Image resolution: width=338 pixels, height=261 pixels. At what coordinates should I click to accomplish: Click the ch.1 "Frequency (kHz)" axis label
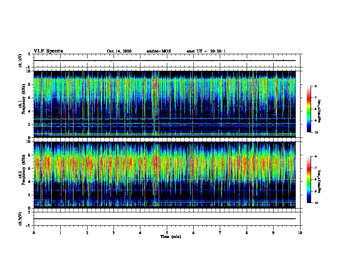coord(23,99)
